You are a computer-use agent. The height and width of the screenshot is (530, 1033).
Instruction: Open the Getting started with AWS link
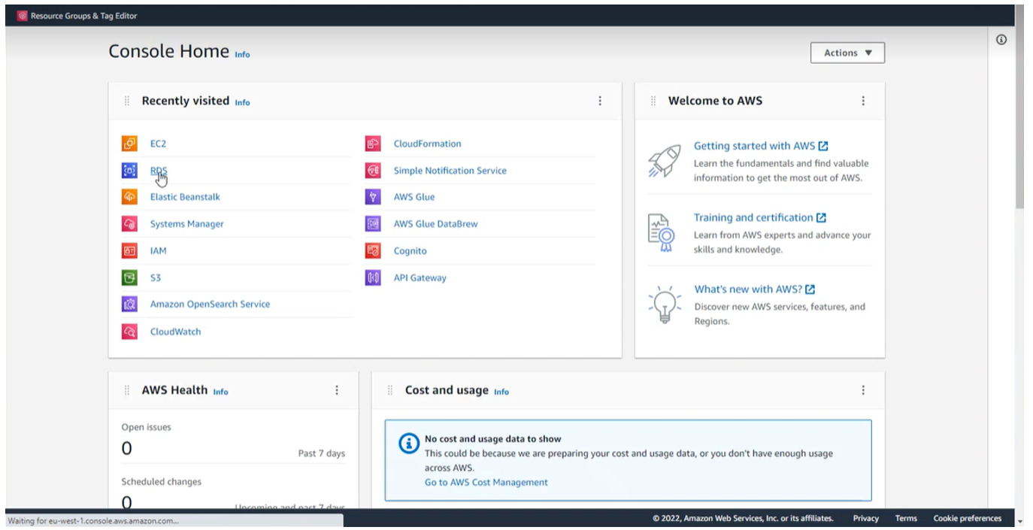click(x=754, y=146)
